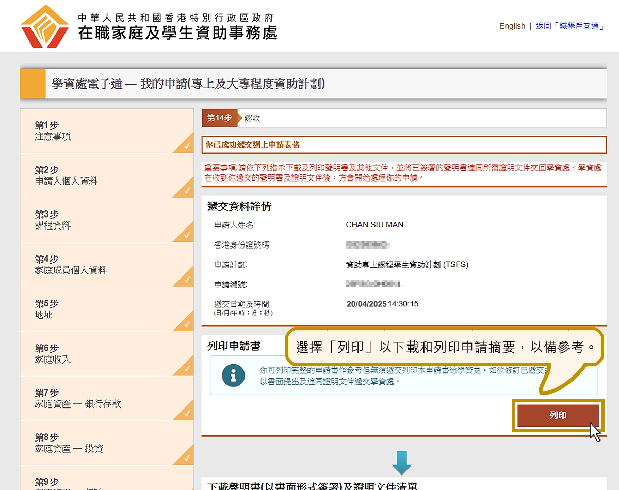Go to 第2步 申請人個人資料

pyautogui.click(x=107, y=176)
